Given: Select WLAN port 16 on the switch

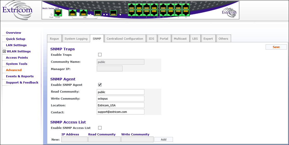Looking at the screenshot, I should click(186, 13).
